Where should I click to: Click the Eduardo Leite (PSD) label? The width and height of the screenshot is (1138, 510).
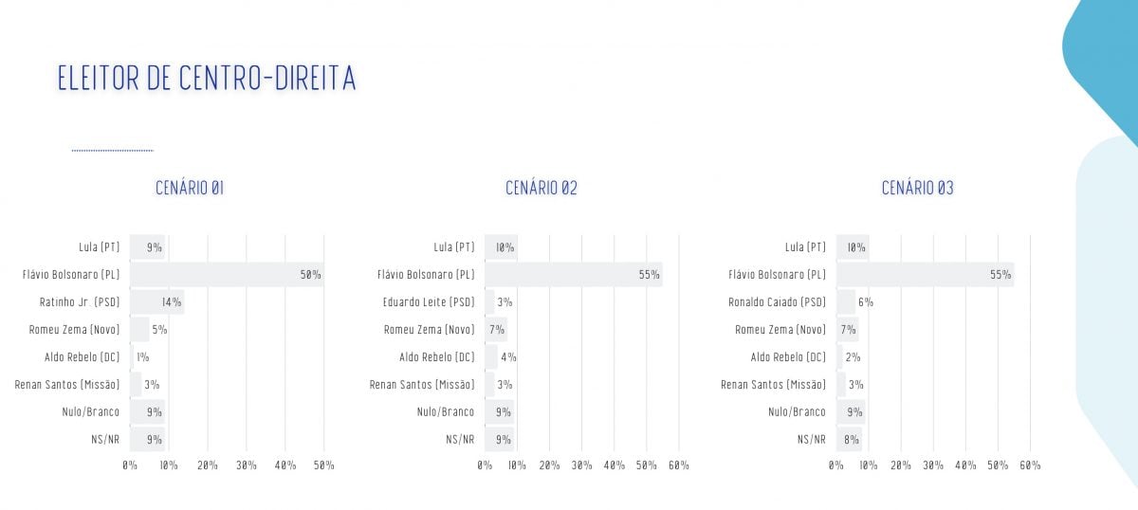(x=423, y=302)
